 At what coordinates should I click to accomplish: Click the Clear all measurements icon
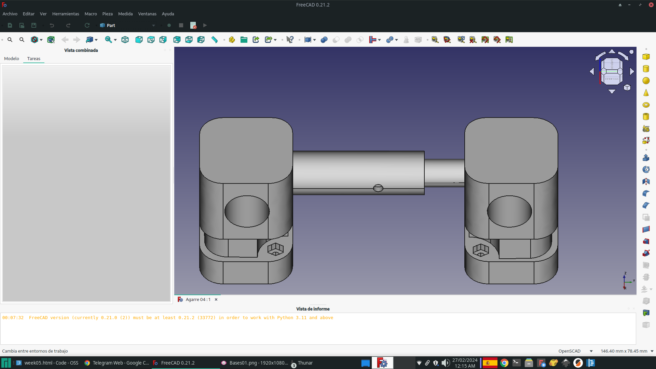pyautogui.click(x=473, y=40)
